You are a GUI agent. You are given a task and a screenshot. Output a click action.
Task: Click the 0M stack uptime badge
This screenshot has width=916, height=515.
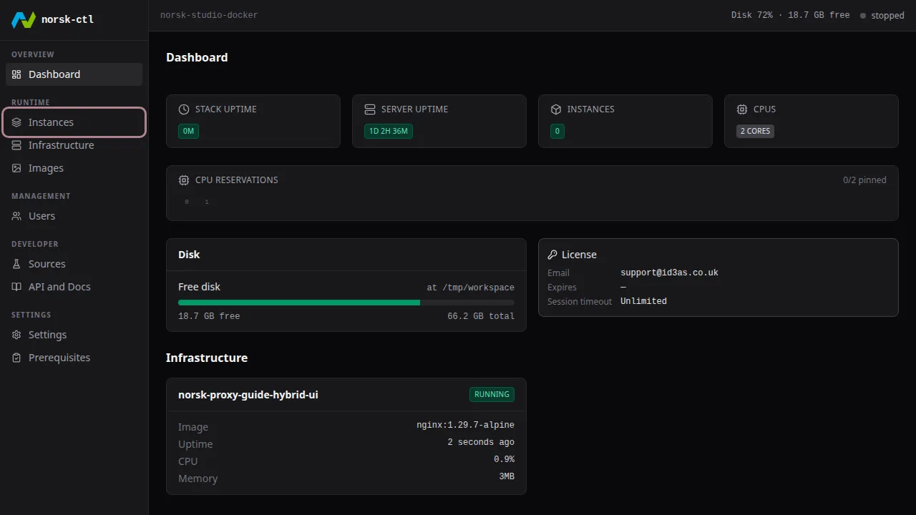pos(189,132)
